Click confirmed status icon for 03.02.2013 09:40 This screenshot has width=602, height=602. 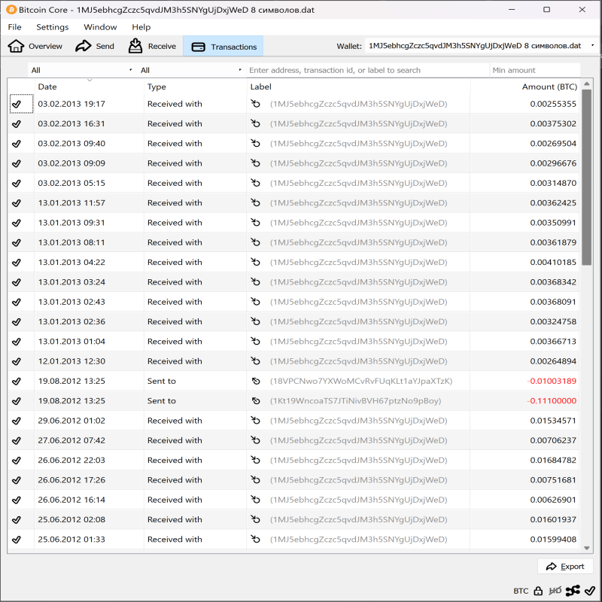click(17, 144)
